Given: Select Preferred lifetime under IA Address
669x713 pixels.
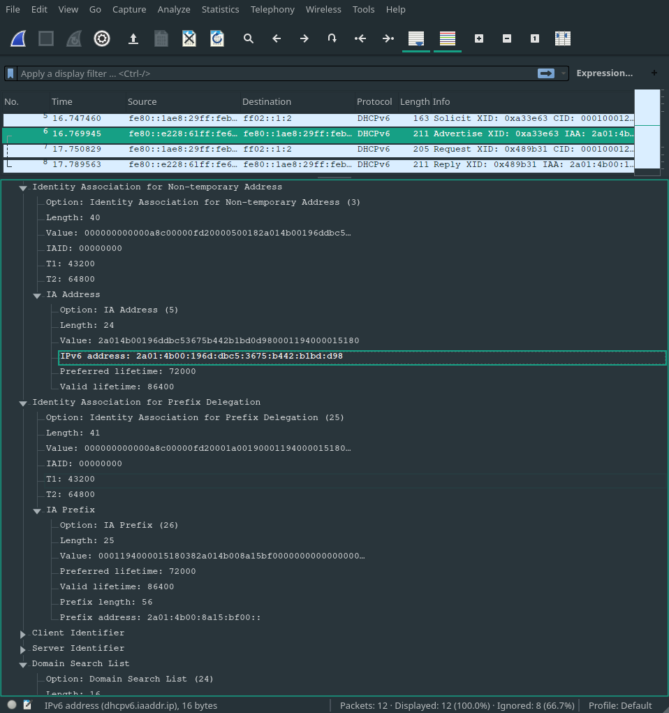Looking at the screenshot, I should pos(128,371).
